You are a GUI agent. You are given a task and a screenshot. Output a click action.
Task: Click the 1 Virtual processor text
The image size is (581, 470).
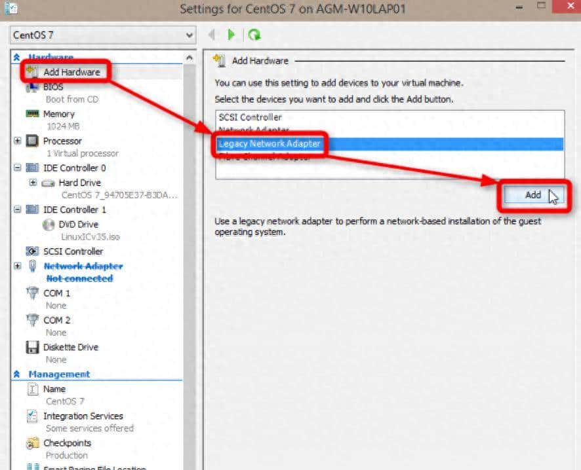point(82,153)
